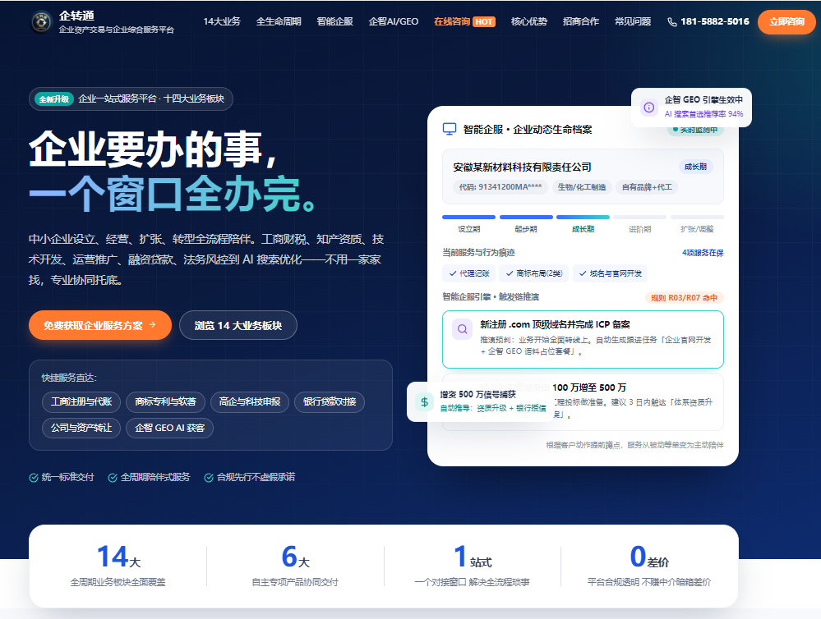Click the 1站式 statistic
Screen dimensions: 821x619
[473, 566]
